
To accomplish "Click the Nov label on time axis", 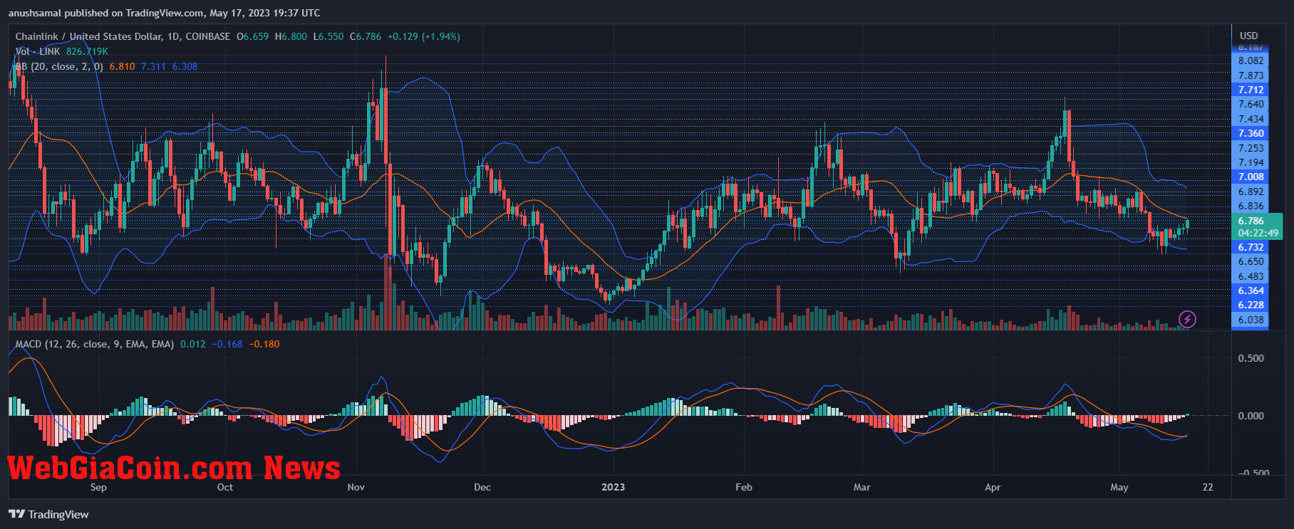I will tap(356, 487).
